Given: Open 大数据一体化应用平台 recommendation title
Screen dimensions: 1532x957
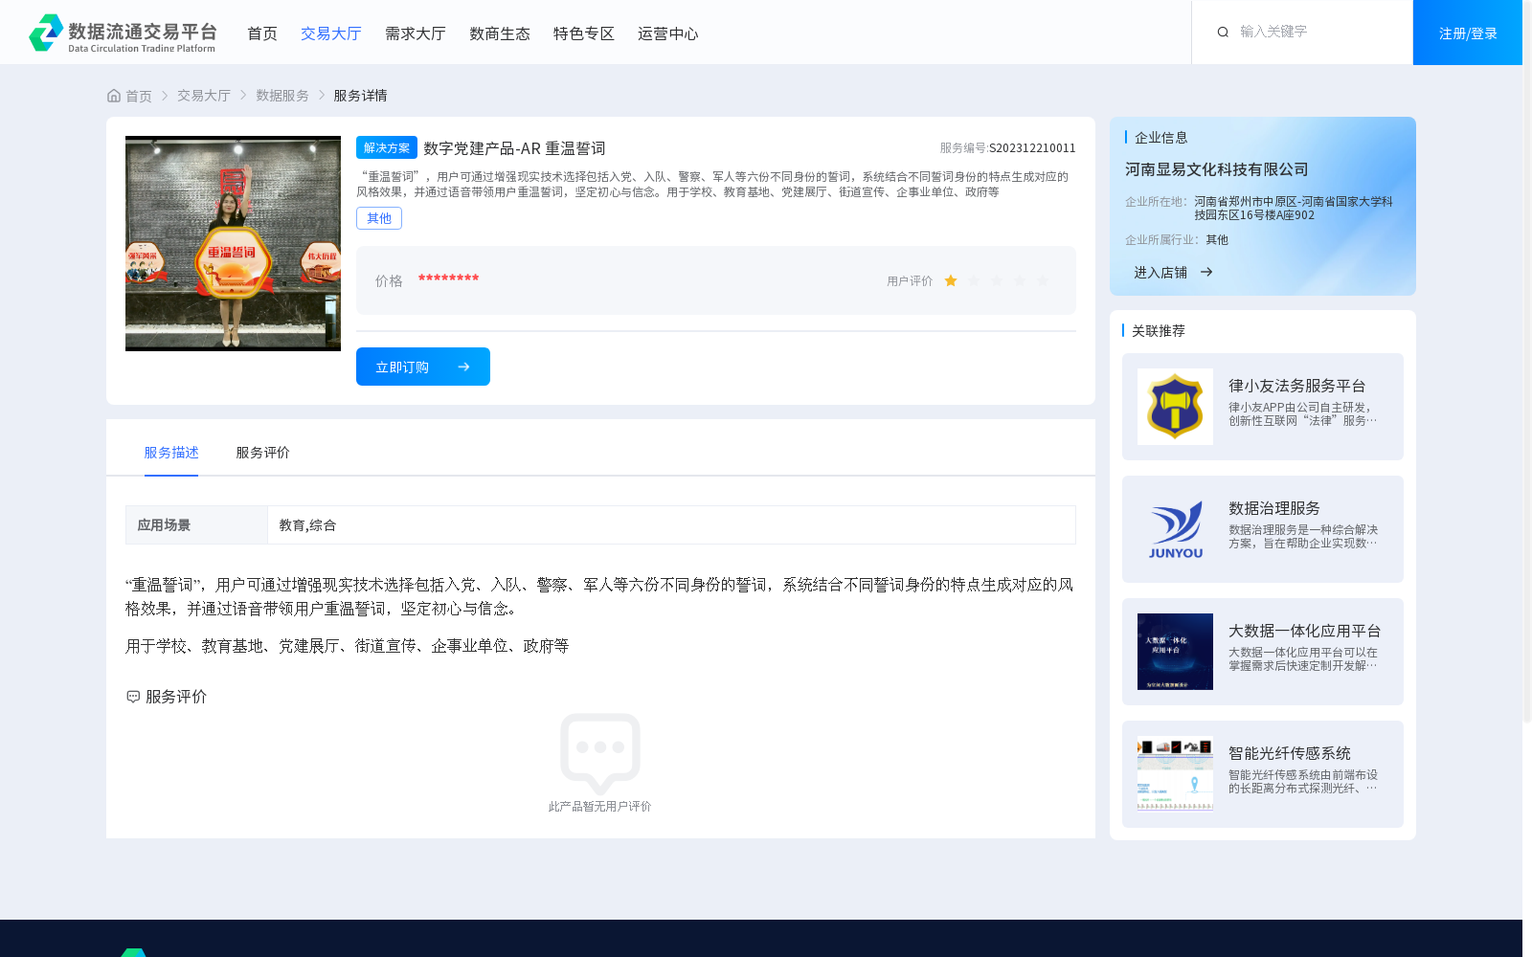Looking at the screenshot, I should 1305,631.
